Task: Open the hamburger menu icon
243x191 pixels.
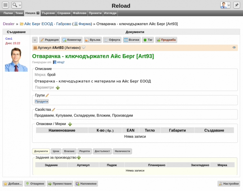Action: [5, 5]
